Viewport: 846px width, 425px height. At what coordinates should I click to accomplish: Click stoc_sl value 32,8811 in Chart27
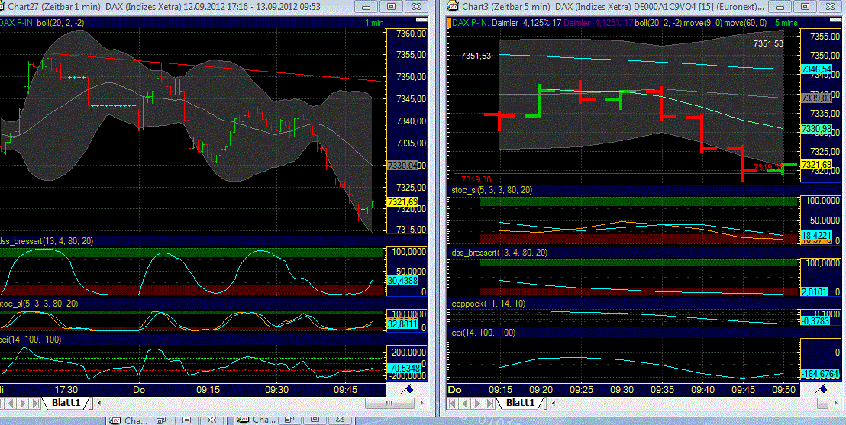coord(402,324)
